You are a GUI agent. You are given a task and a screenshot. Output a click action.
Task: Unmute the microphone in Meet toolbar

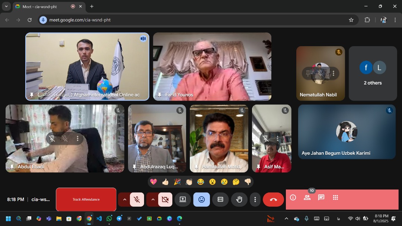tap(137, 200)
